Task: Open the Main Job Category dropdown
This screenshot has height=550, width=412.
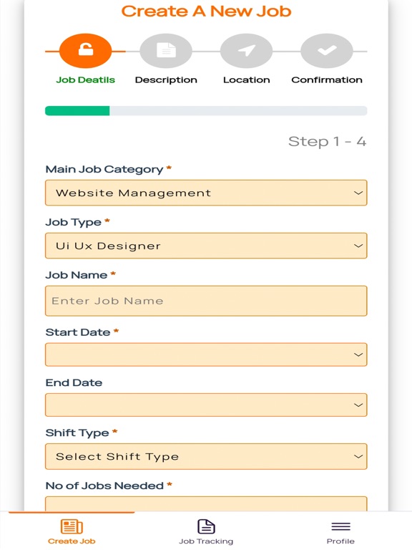Action: (x=206, y=193)
